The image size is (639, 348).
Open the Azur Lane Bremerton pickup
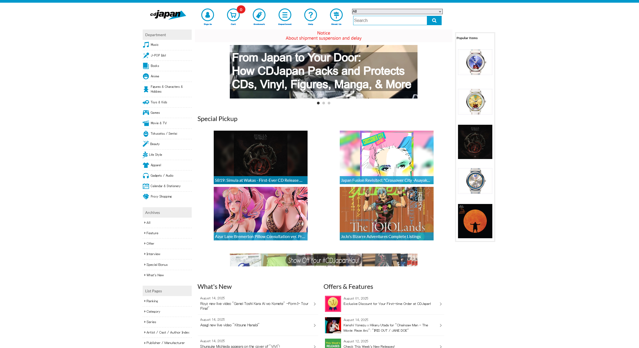click(x=260, y=214)
